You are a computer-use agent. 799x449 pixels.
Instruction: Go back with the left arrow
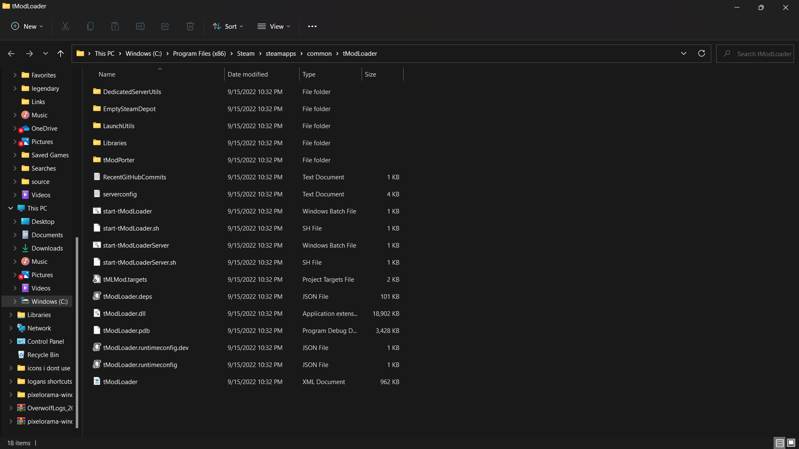tap(11, 54)
